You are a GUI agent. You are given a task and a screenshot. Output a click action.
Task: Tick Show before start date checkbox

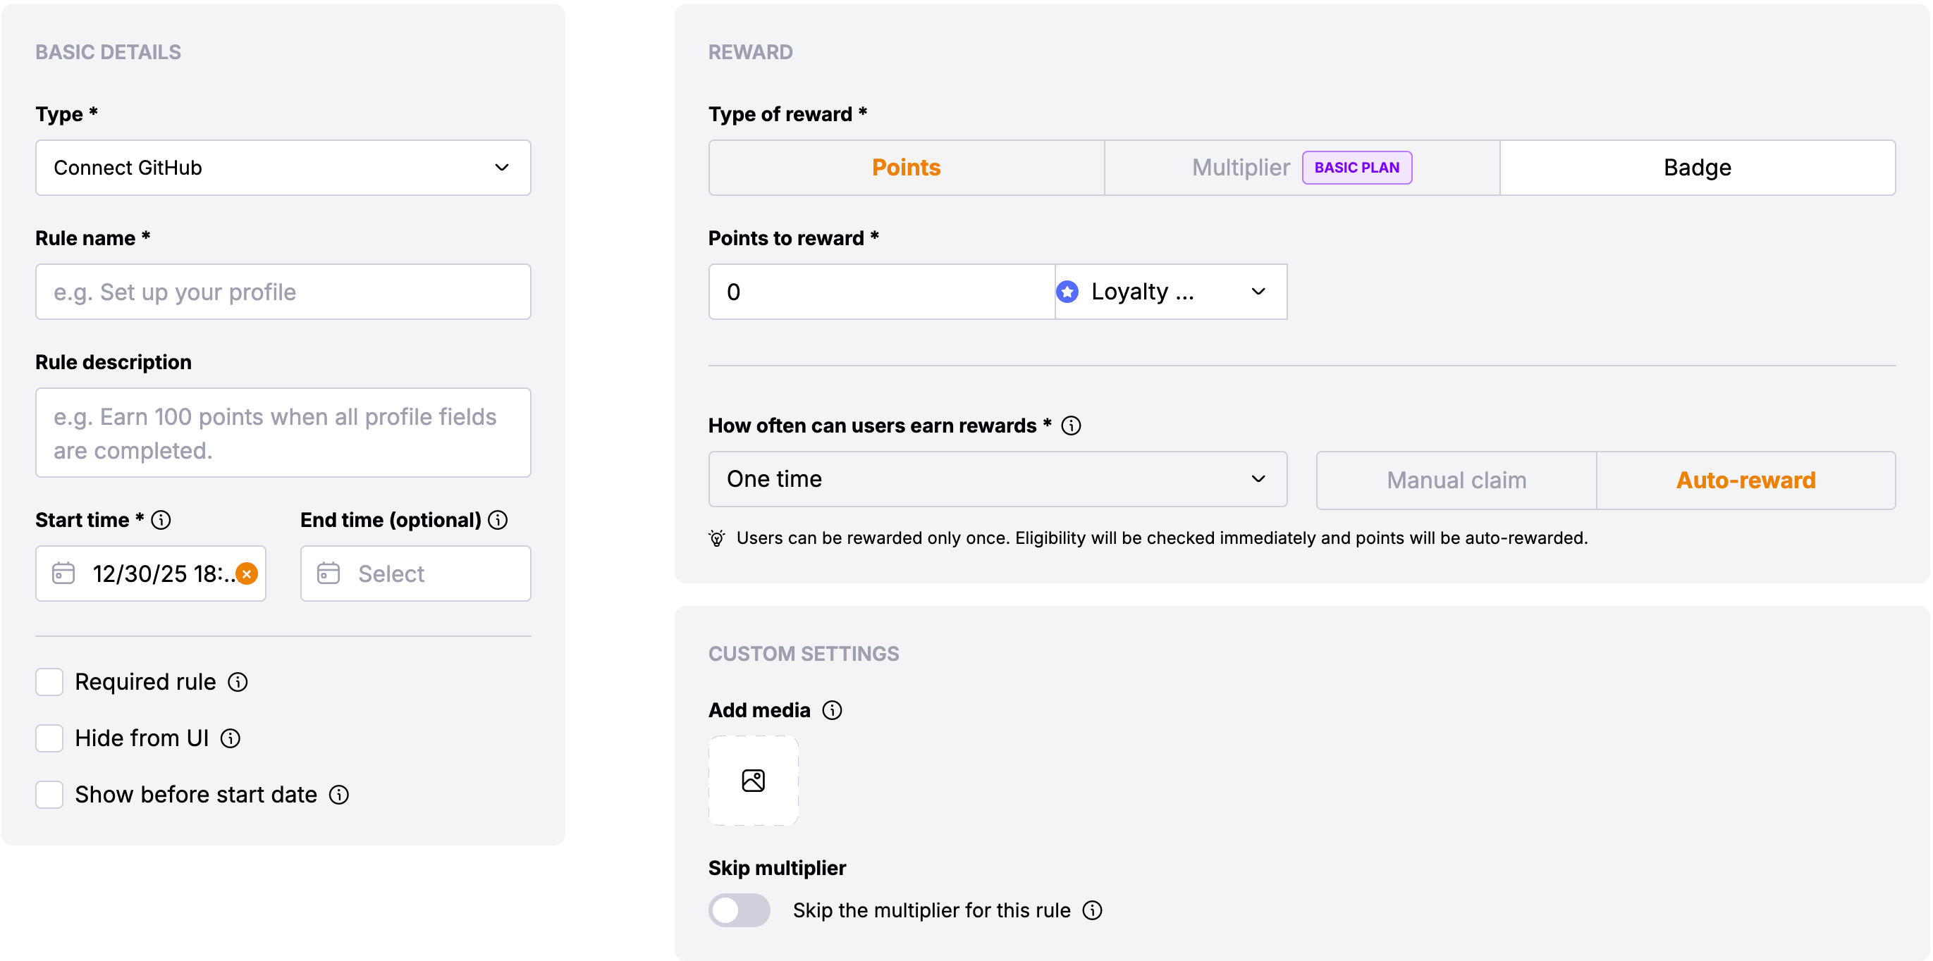pos(49,795)
